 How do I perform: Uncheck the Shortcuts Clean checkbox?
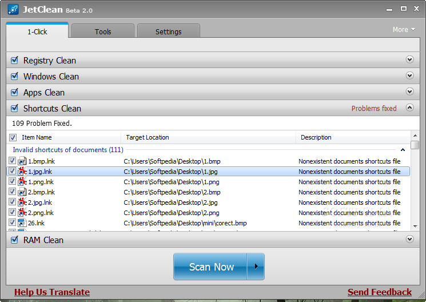click(14, 108)
